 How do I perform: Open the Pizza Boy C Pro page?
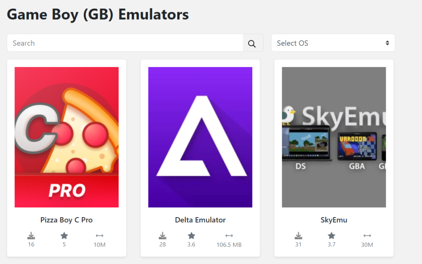pyautogui.click(x=66, y=220)
